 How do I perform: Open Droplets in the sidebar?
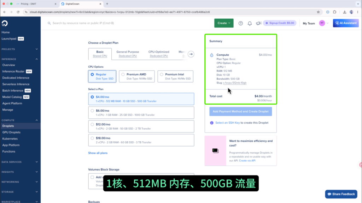point(8,126)
